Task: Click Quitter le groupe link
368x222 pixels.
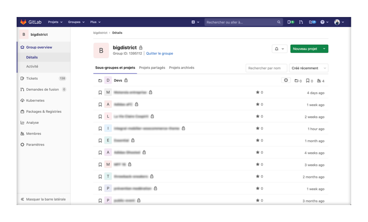Action: [159, 54]
